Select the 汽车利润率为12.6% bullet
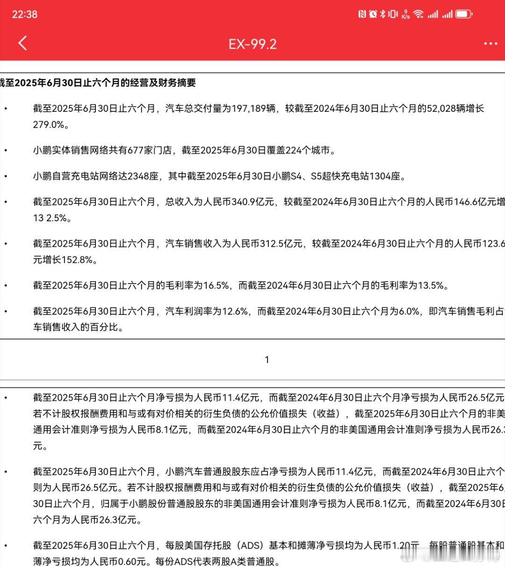The width and height of the screenshot is (505, 567). (x=269, y=311)
